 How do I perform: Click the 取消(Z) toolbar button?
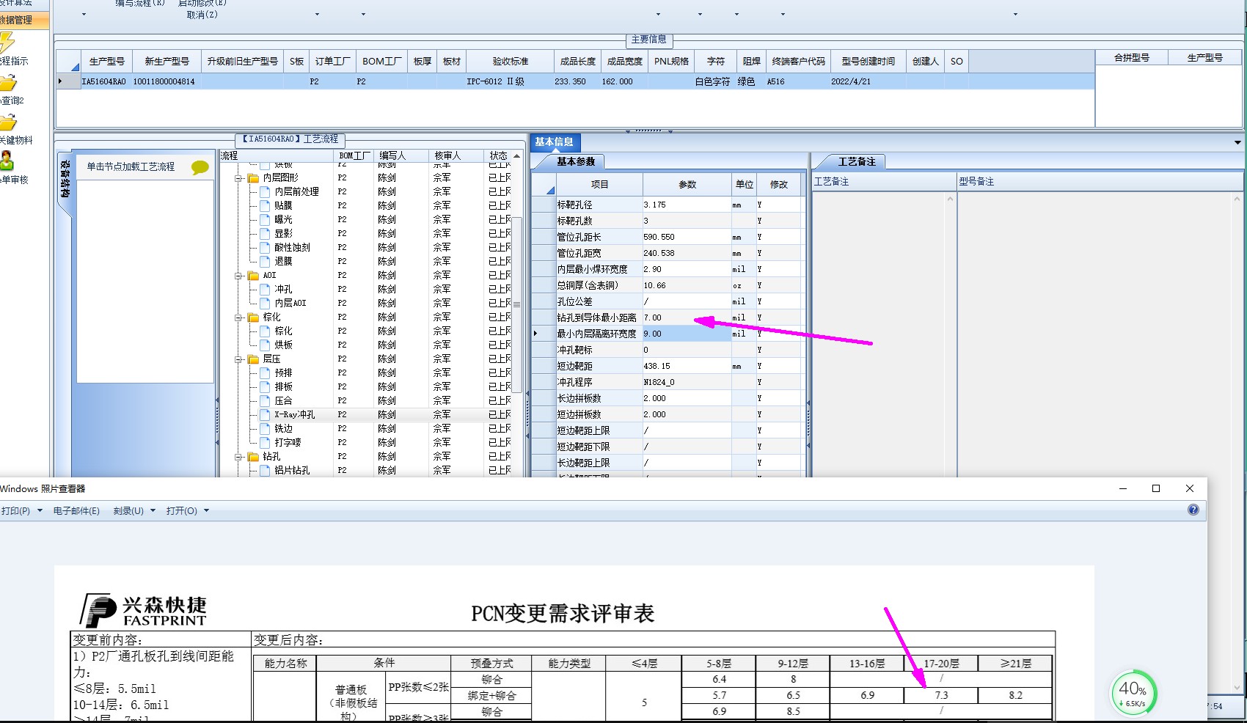(202, 14)
